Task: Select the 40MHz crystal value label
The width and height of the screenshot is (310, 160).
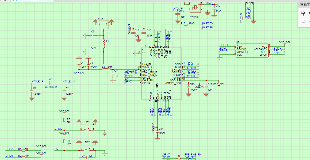Action: coord(194,17)
